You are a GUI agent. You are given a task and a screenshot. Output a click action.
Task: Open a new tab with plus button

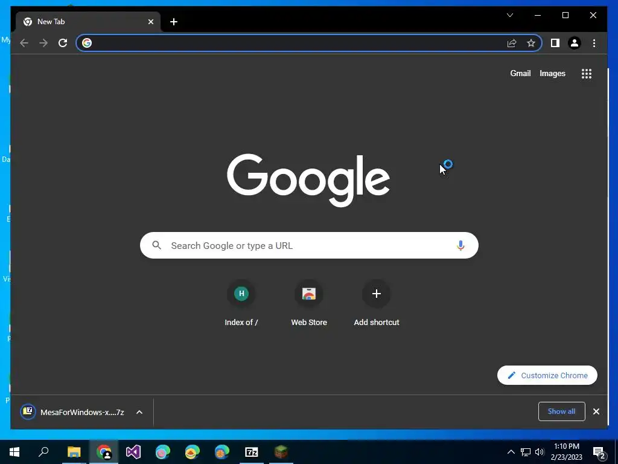click(174, 22)
